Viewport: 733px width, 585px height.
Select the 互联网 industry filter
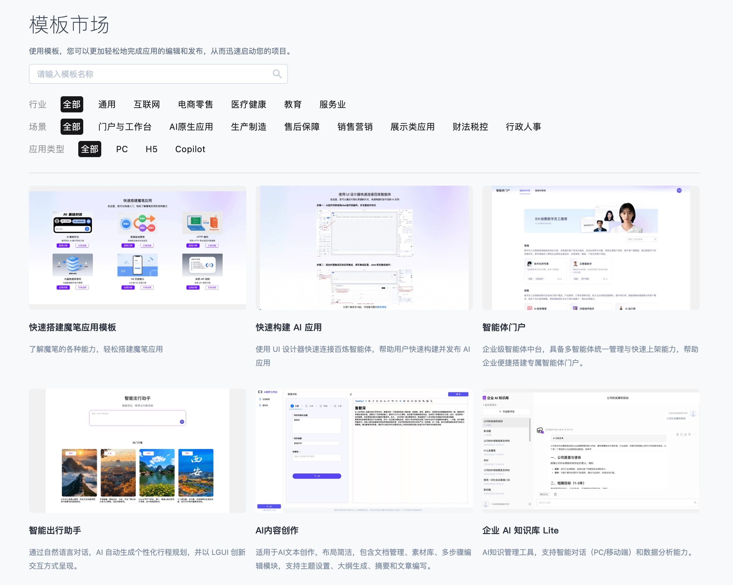pyautogui.click(x=147, y=104)
